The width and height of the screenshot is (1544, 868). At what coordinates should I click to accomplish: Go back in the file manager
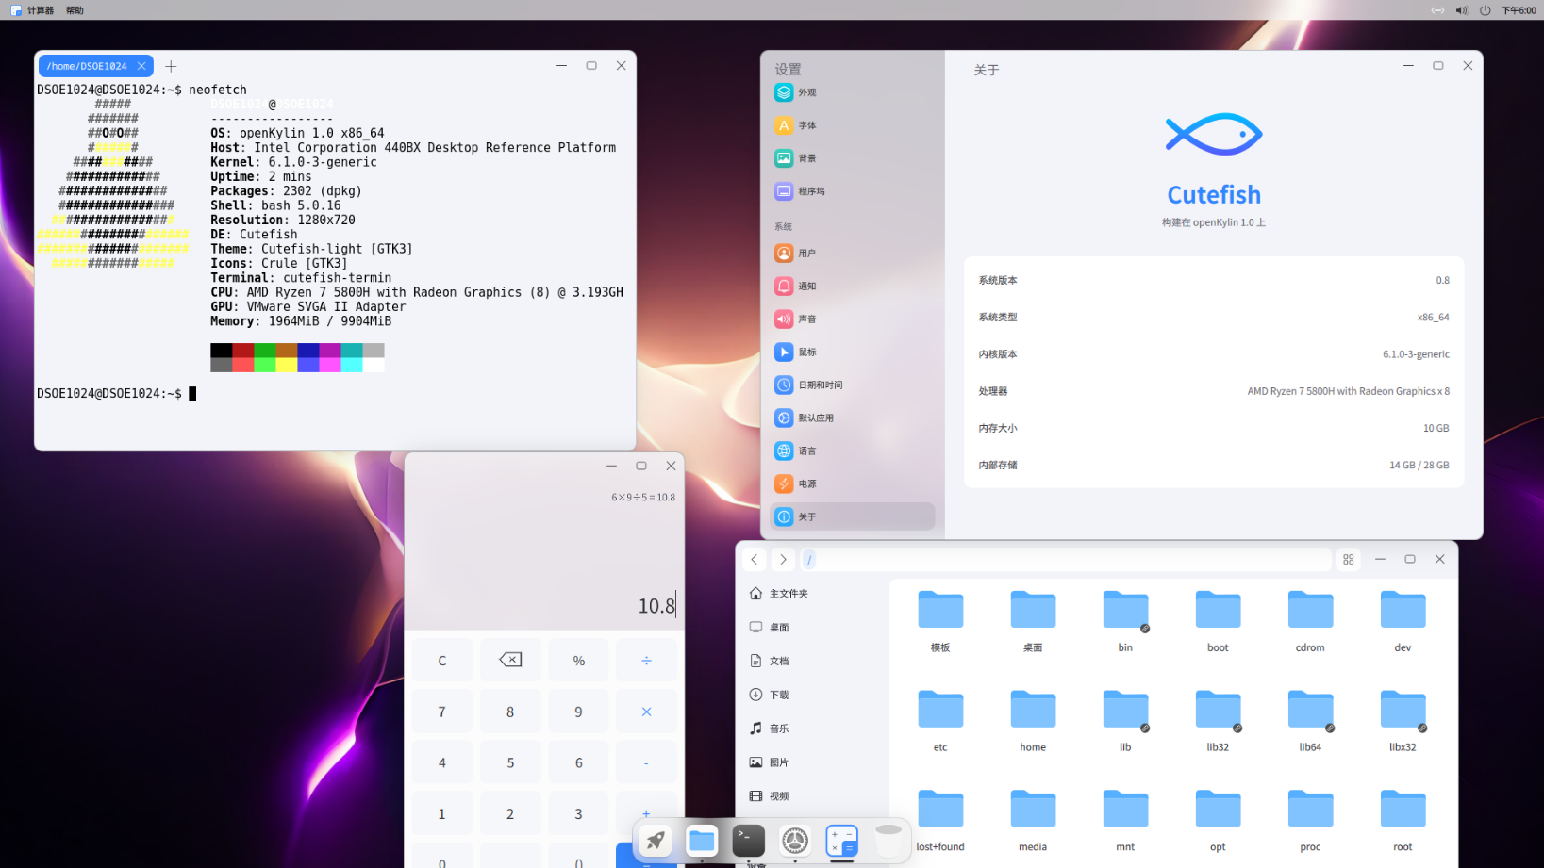[755, 560]
